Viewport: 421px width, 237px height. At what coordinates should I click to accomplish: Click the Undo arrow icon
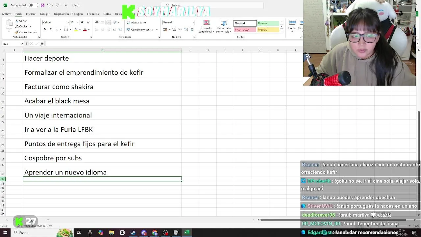coord(49,5)
